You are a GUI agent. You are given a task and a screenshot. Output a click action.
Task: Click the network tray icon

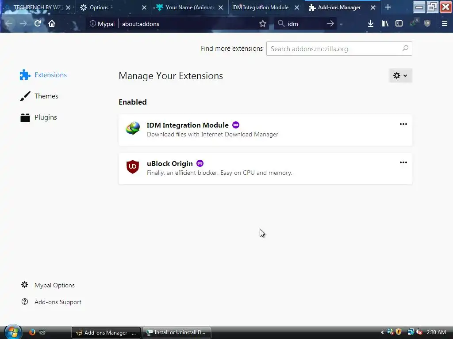[x=410, y=332]
